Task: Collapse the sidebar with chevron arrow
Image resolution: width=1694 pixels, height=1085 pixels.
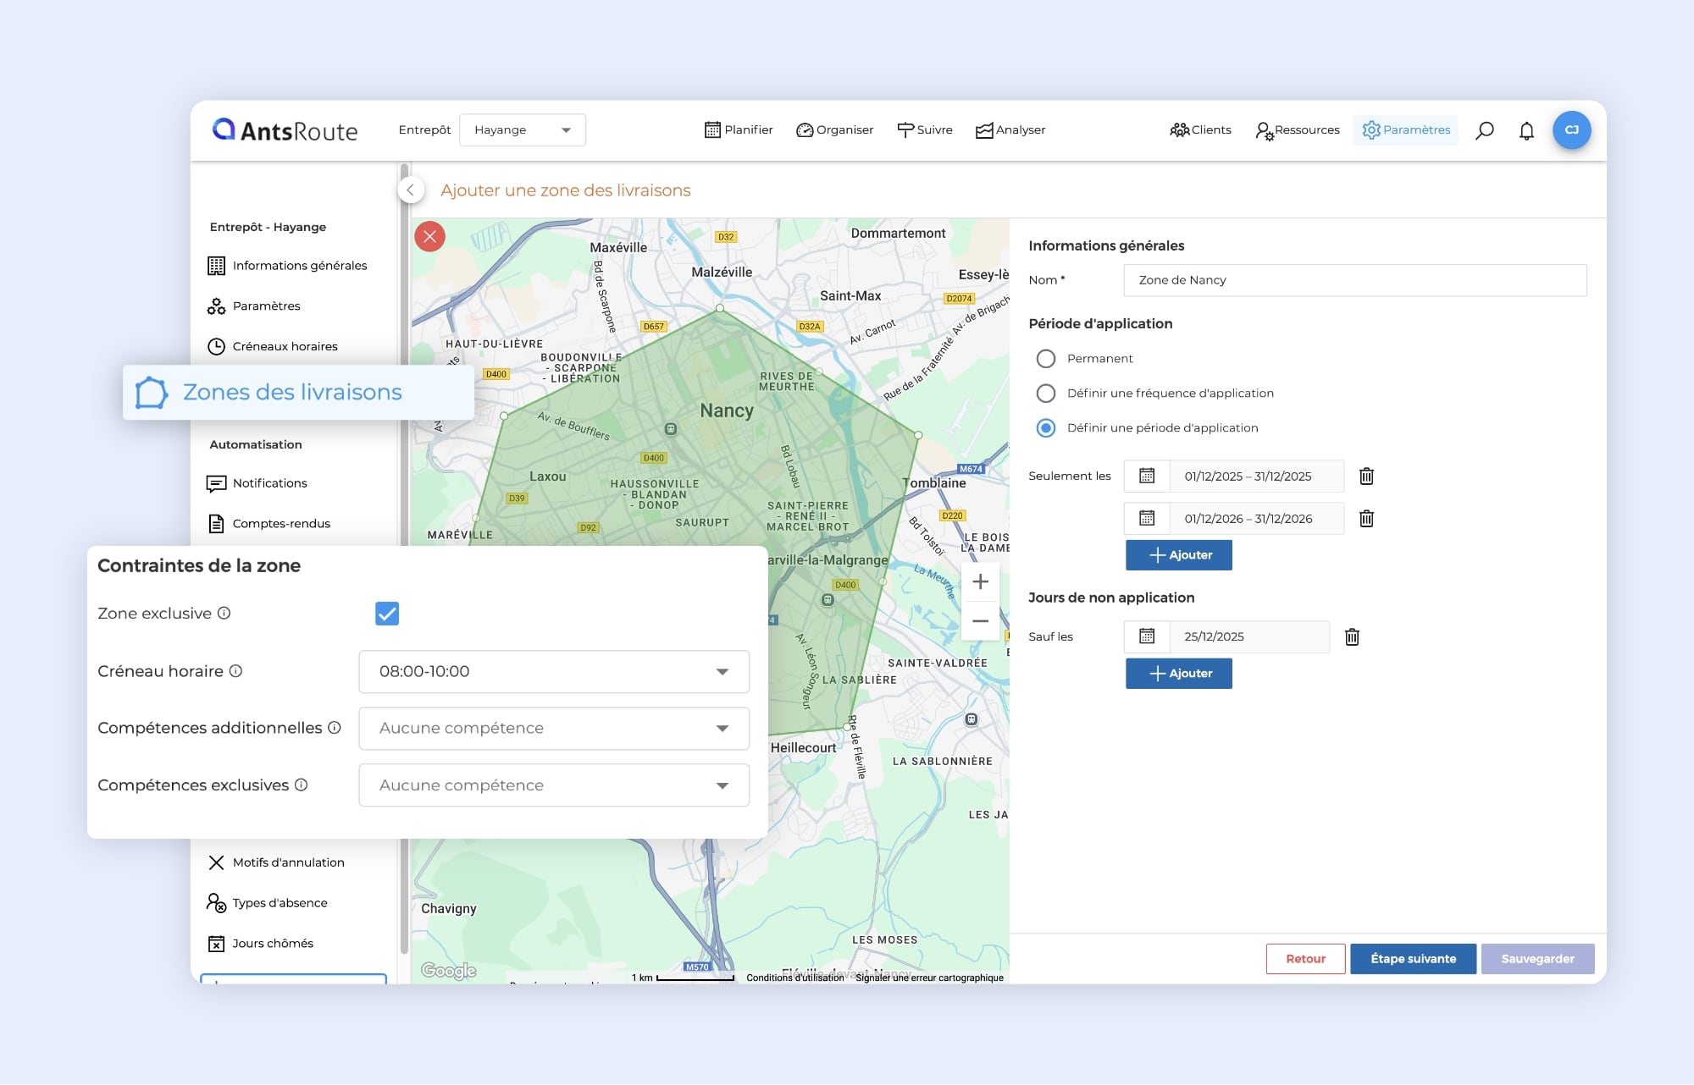Action: click(x=411, y=190)
